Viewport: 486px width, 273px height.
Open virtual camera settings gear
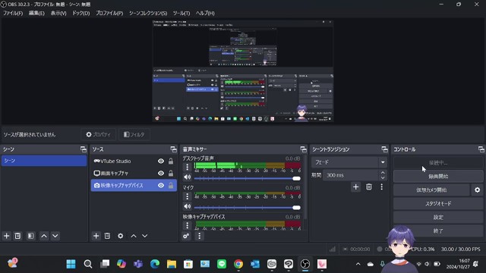[478, 190]
